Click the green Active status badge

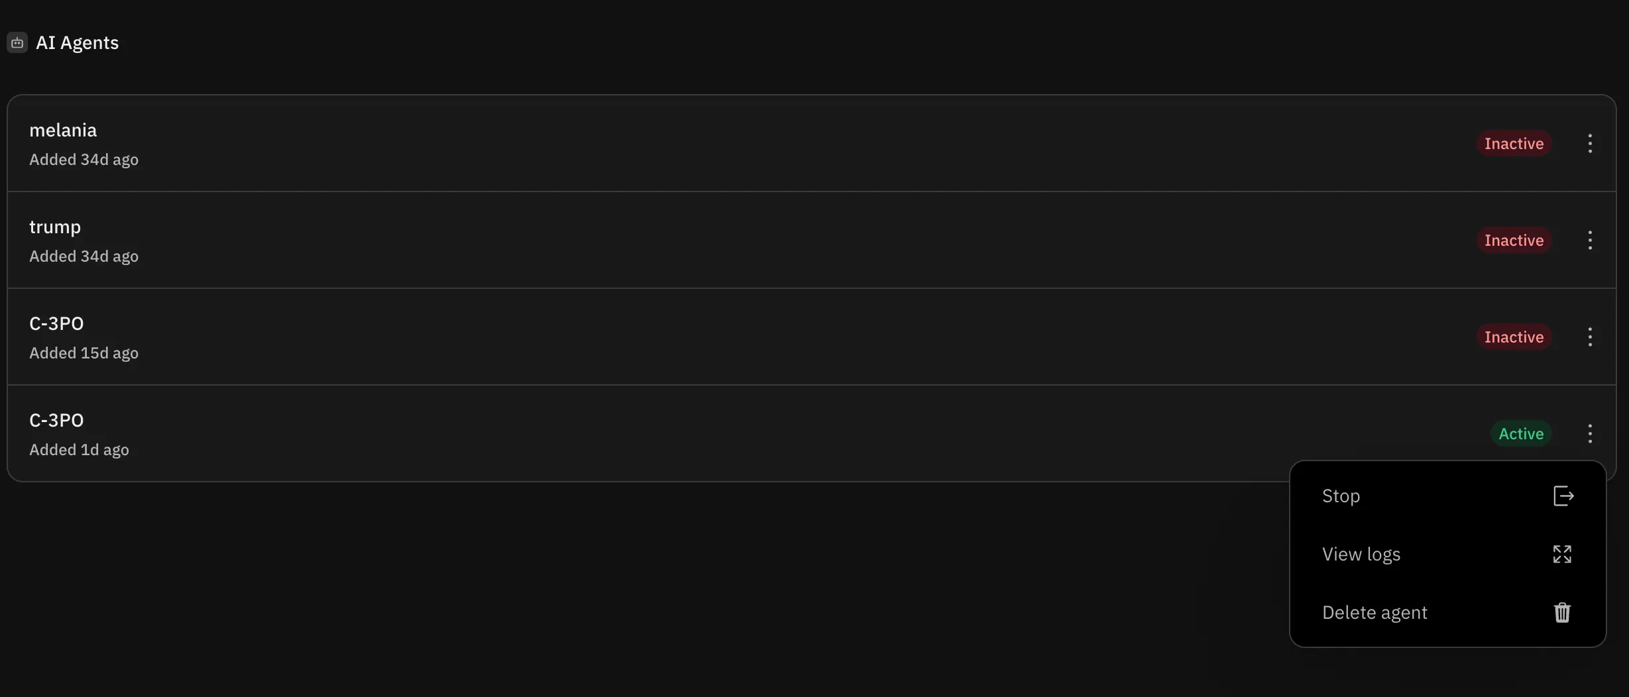[1521, 434]
